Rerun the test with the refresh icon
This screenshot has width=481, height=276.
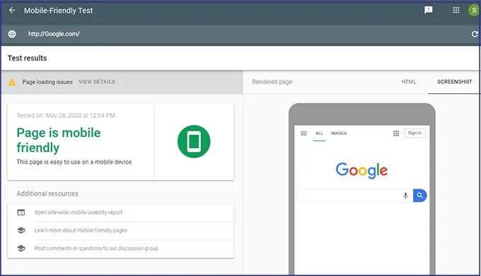[475, 34]
